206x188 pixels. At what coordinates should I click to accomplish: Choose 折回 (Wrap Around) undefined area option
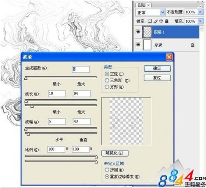[107, 170]
